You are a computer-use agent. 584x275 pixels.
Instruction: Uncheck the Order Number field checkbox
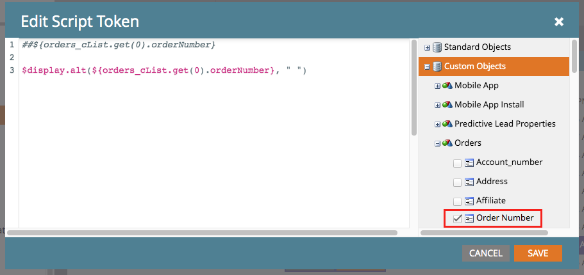[457, 219]
